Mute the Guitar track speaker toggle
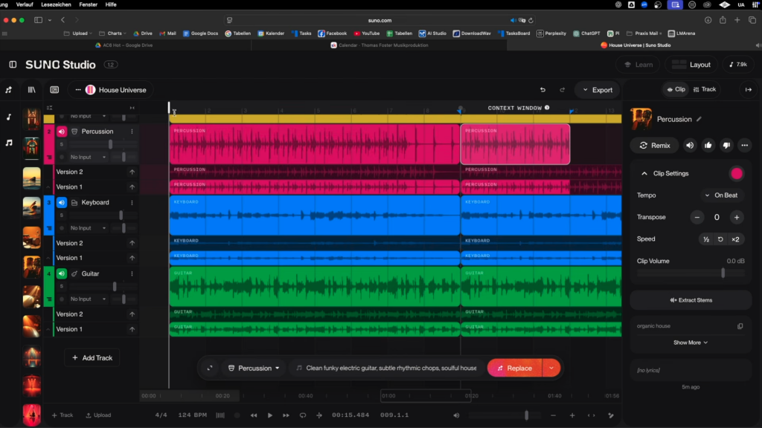The height and width of the screenshot is (428, 762). click(x=62, y=273)
